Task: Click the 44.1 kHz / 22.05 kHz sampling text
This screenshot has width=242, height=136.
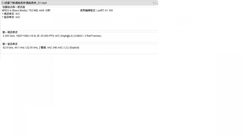Action: coord(26,47)
